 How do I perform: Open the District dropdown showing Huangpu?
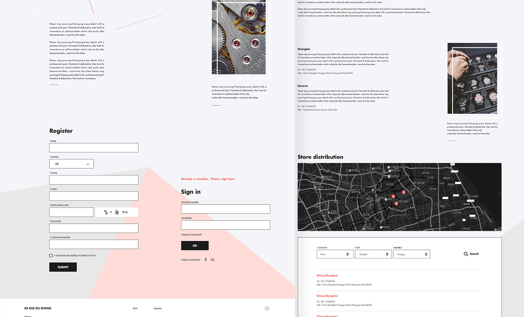tap(412, 254)
